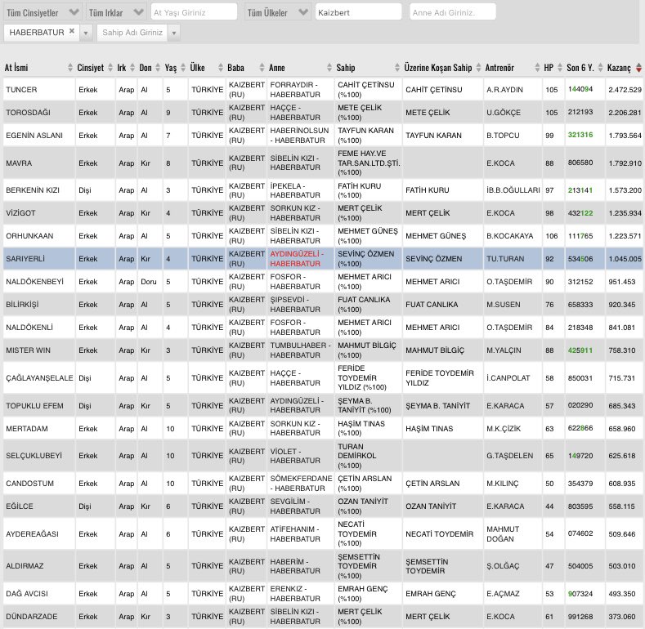
Task: Open horse EĞİLCE entry
Action: coord(20,506)
